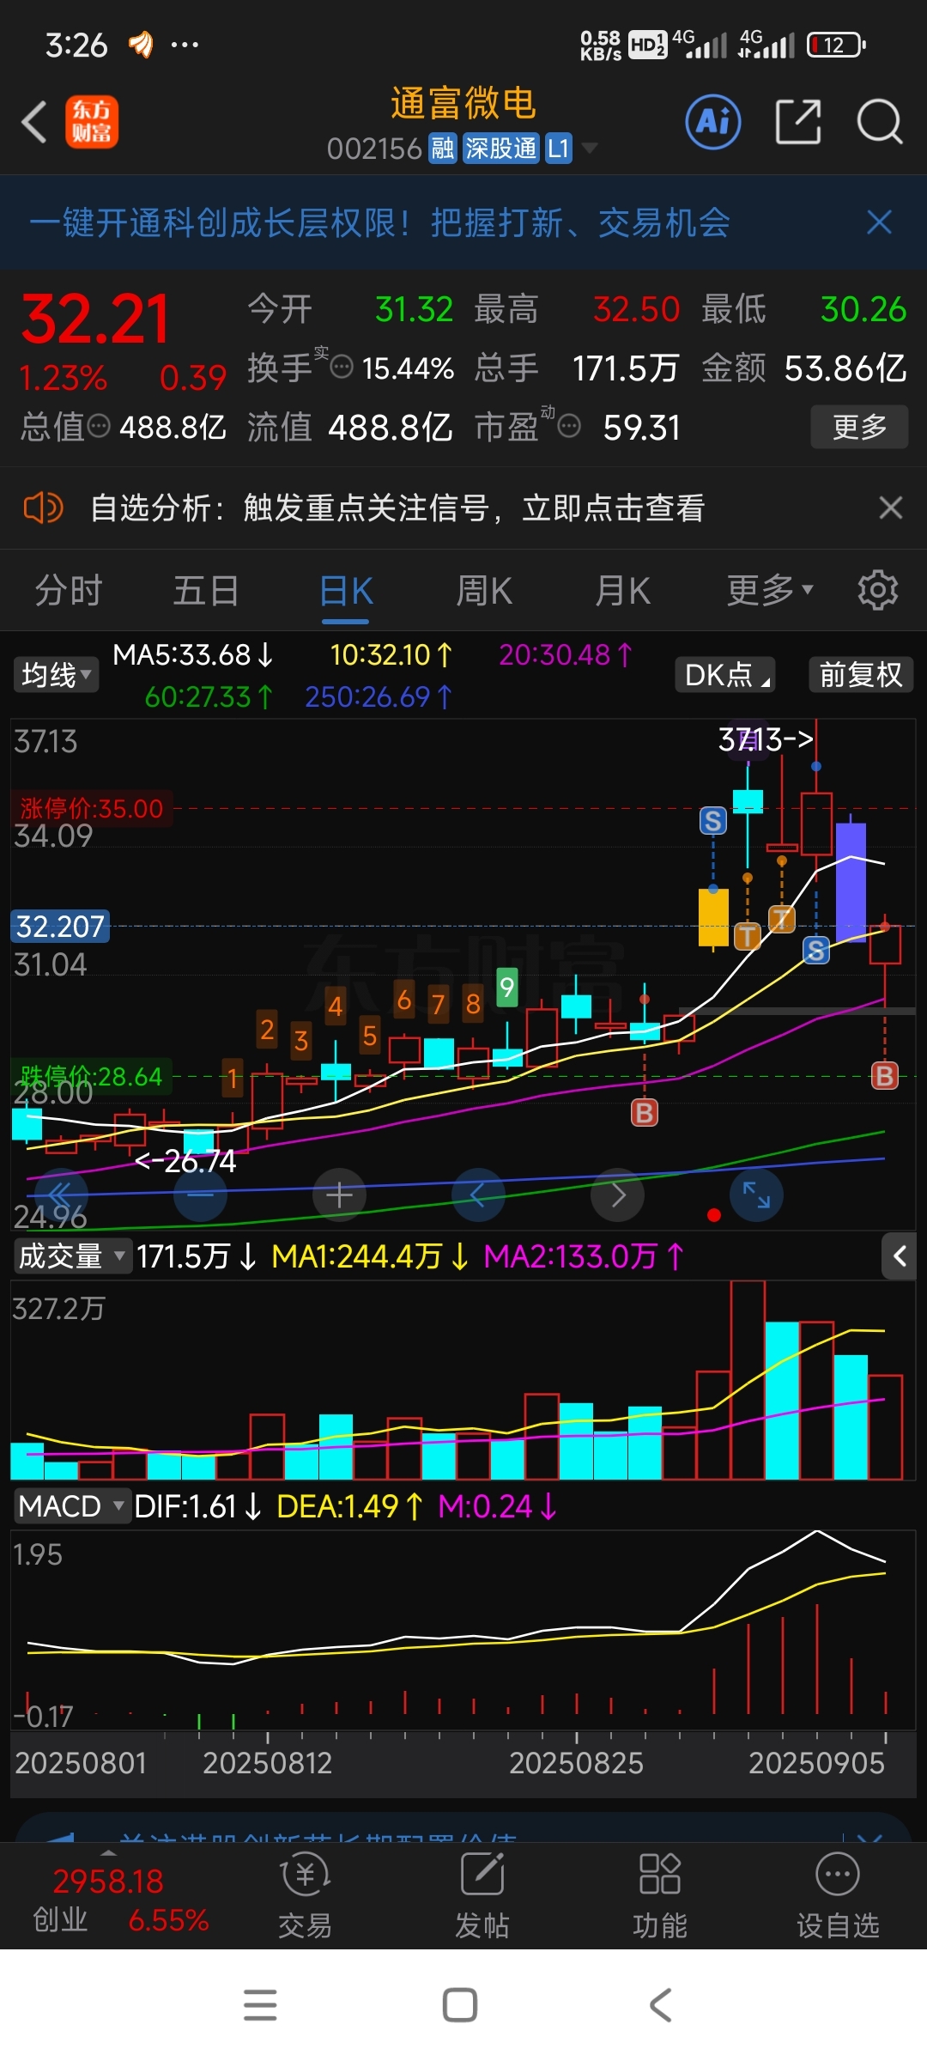Tap the 32.207 price line label
The height and width of the screenshot is (2061, 927).
point(60,927)
